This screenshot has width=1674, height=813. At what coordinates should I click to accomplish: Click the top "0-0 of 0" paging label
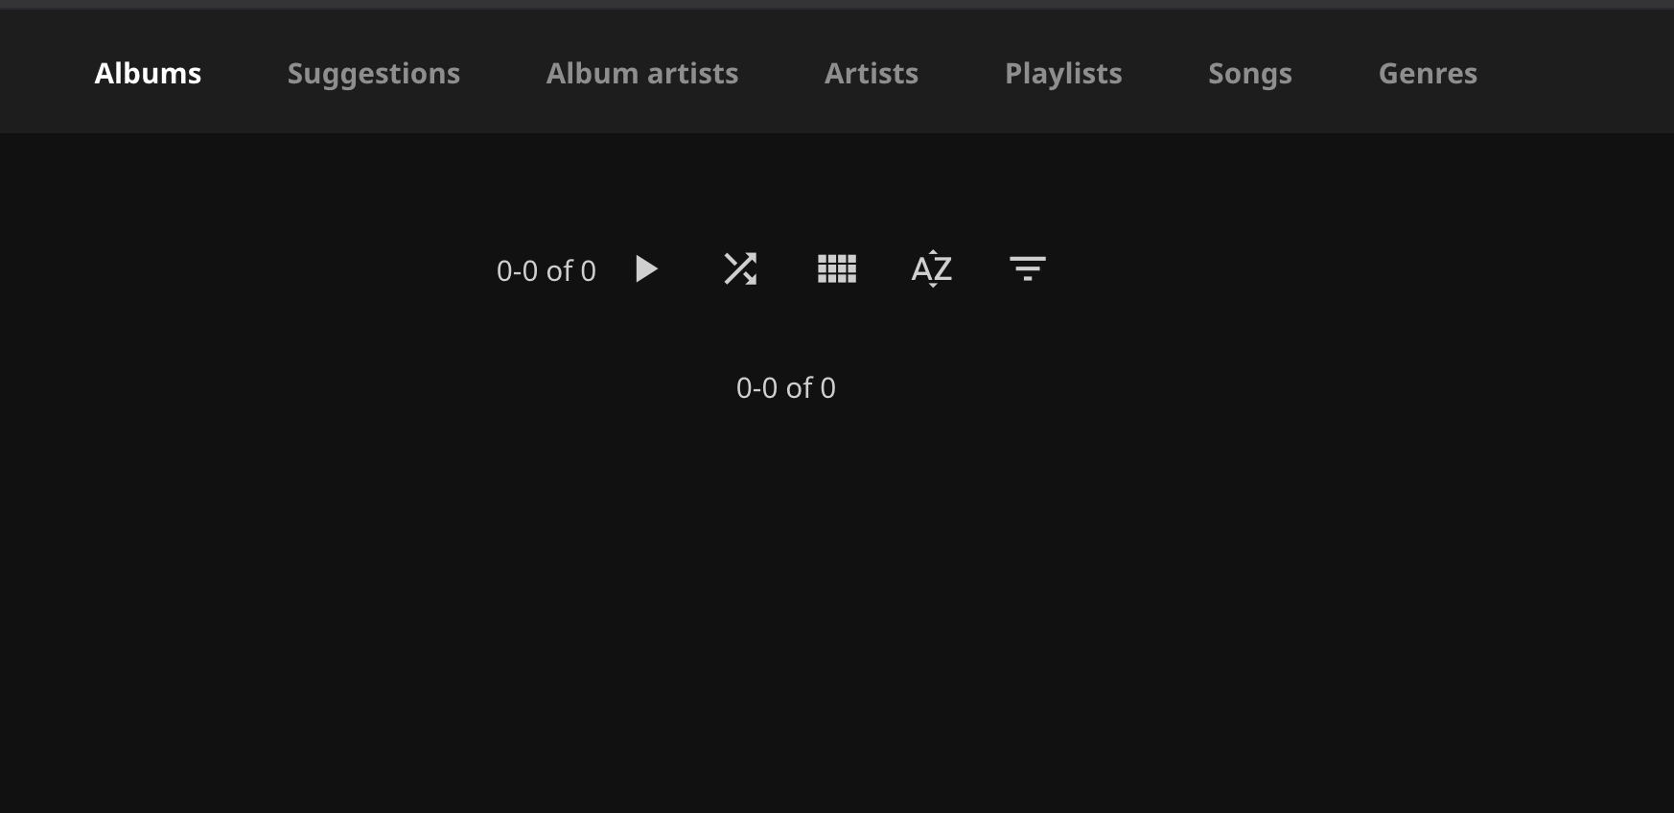tap(546, 271)
